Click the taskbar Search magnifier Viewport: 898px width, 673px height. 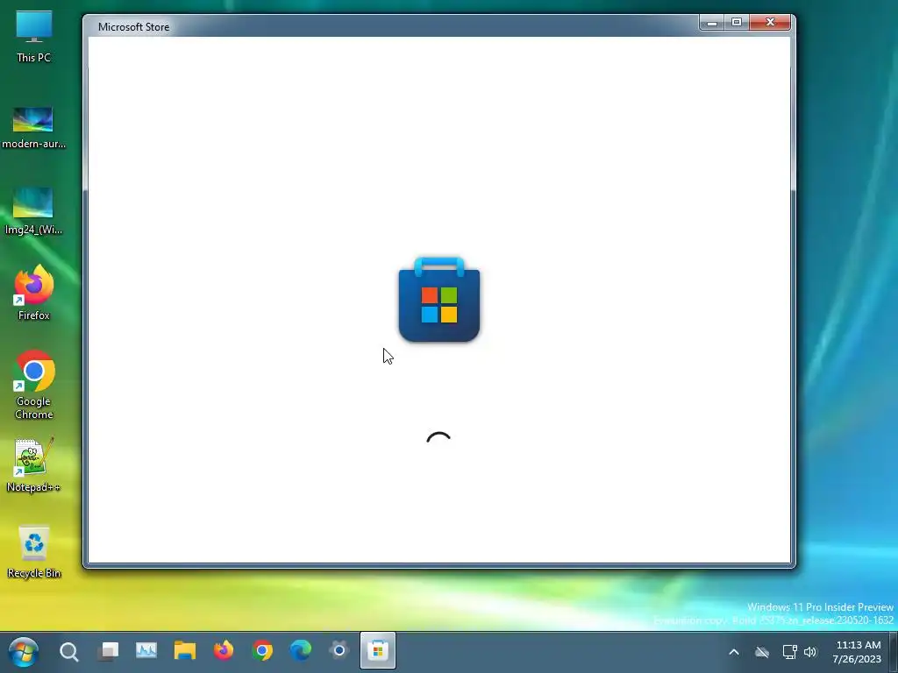(68, 651)
